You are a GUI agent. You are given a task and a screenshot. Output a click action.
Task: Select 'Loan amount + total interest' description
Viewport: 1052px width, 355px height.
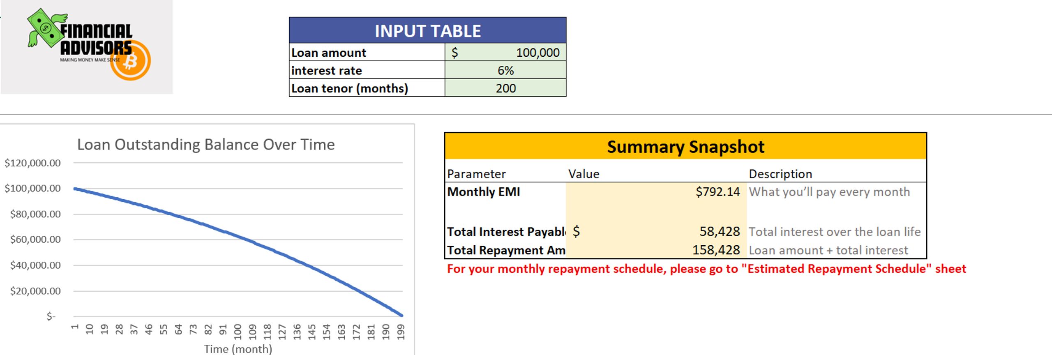(x=828, y=250)
